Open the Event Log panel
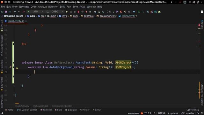204x115 pixels. pyautogui.click(x=193, y=110)
